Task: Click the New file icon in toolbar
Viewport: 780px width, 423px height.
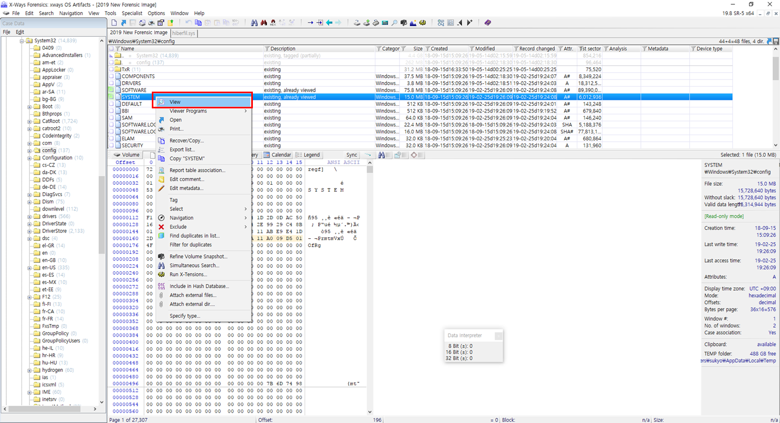Action: [114, 23]
